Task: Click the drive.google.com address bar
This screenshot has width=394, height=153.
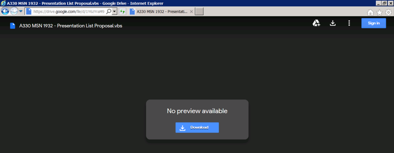Action: pos(68,12)
